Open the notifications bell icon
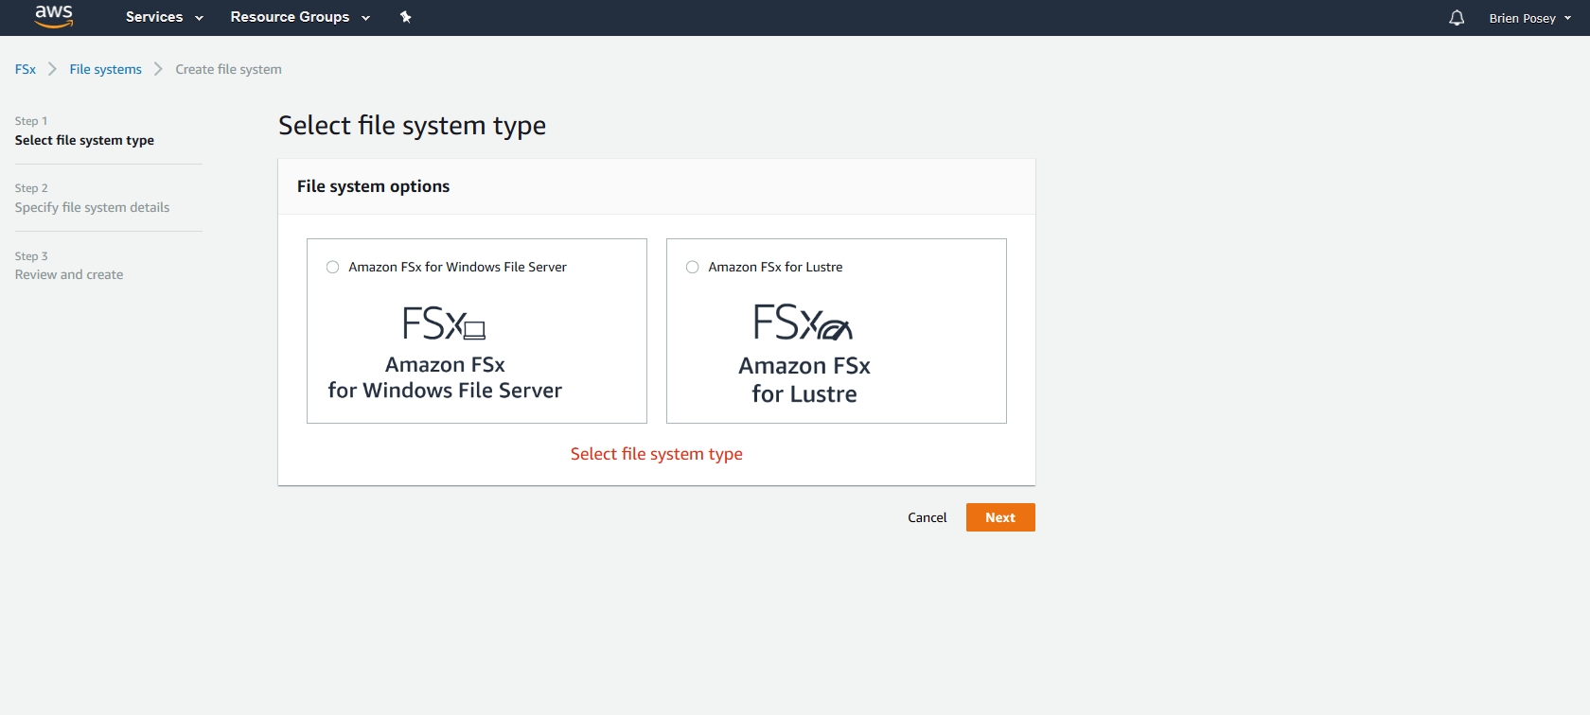 [x=1457, y=18]
